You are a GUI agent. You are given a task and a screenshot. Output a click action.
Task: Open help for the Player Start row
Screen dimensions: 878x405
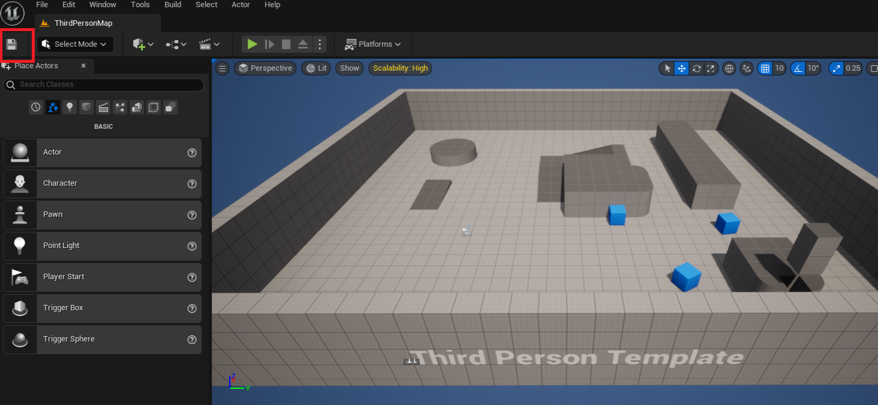point(192,277)
